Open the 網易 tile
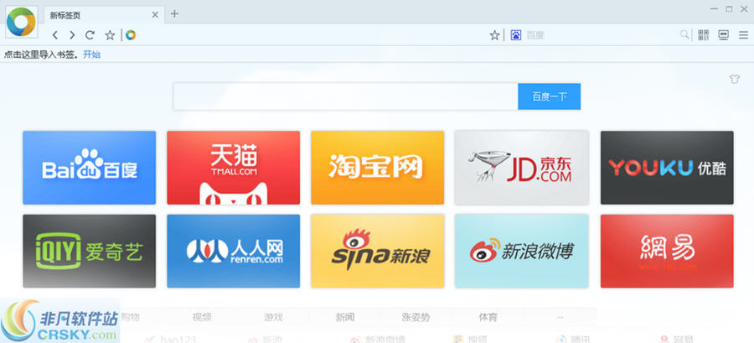Screen dimensions: 754x343 pos(667,251)
